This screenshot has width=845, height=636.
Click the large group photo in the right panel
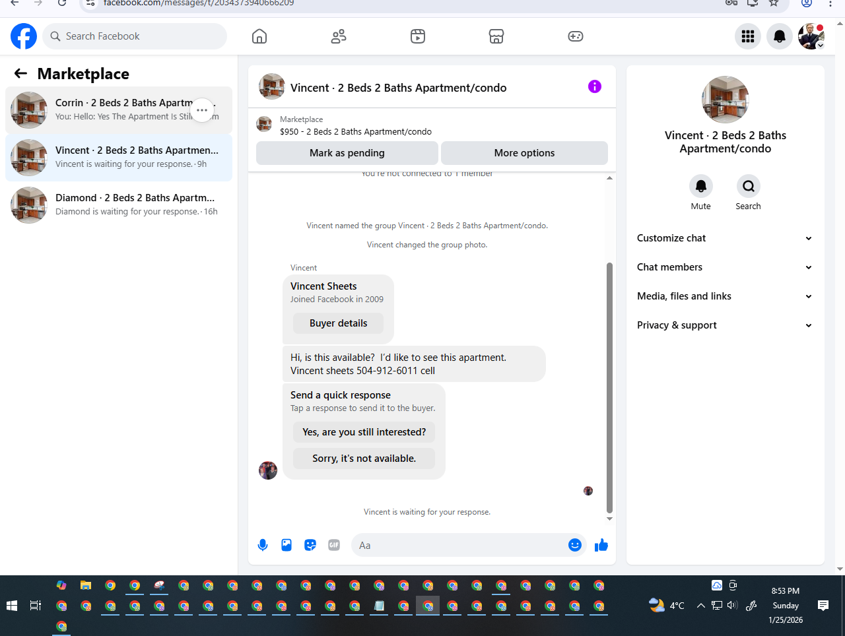726,100
